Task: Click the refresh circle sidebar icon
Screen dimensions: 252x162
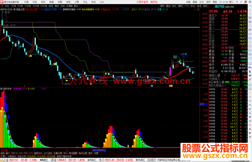Action: tap(250, 58)
